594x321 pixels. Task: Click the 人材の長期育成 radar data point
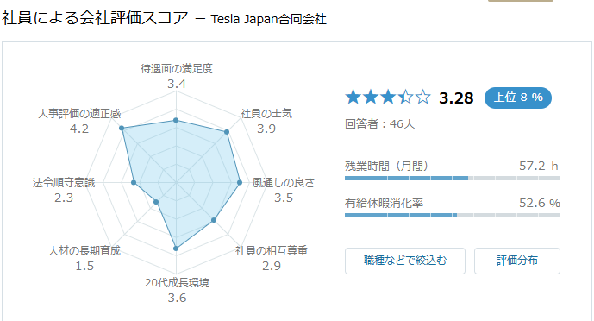(156, 202)
